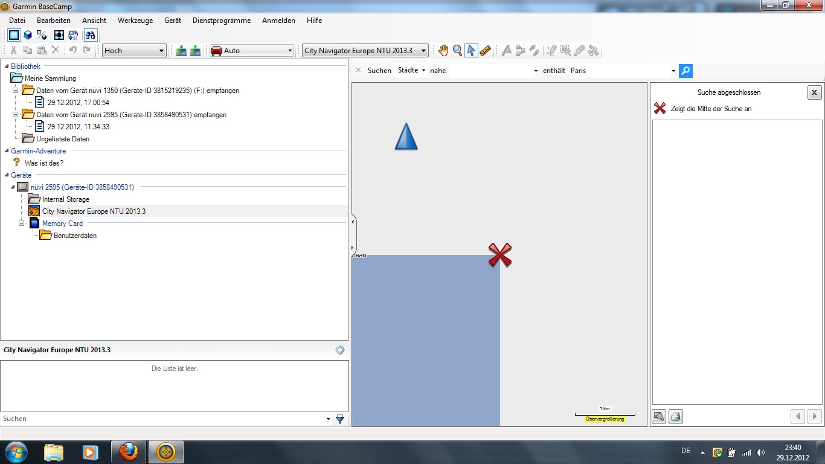Click the filter funnel icon

tap(340, 419)
